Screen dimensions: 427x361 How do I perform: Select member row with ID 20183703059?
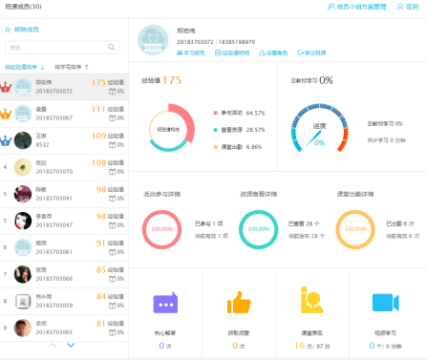(64, 301)
